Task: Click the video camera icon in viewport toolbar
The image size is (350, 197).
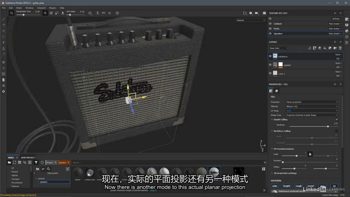Action: point(257,13)
